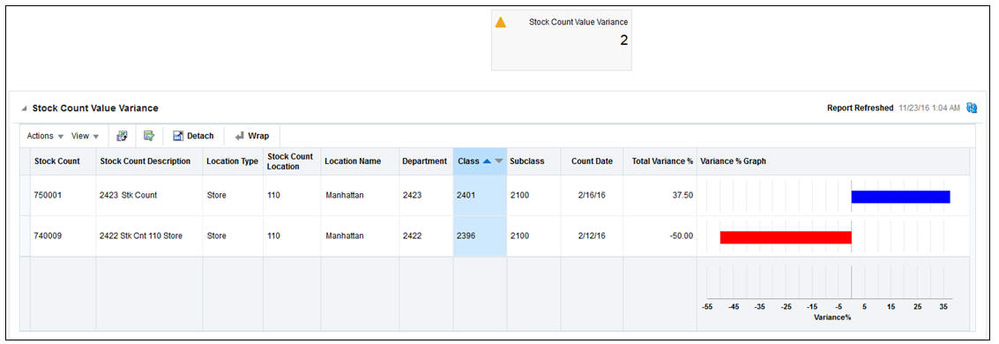Open the View dropdown menu
Viewport: 999px width, 344px height.
[x=85, y=136]
